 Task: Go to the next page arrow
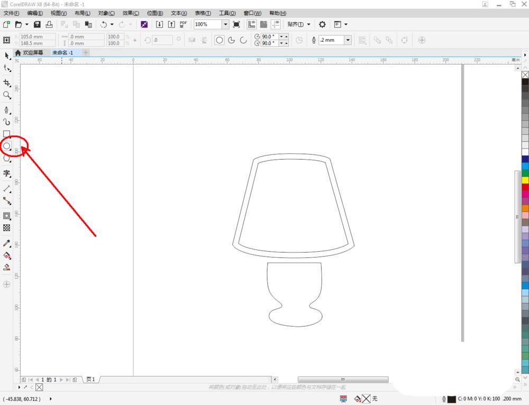(61, 380)
